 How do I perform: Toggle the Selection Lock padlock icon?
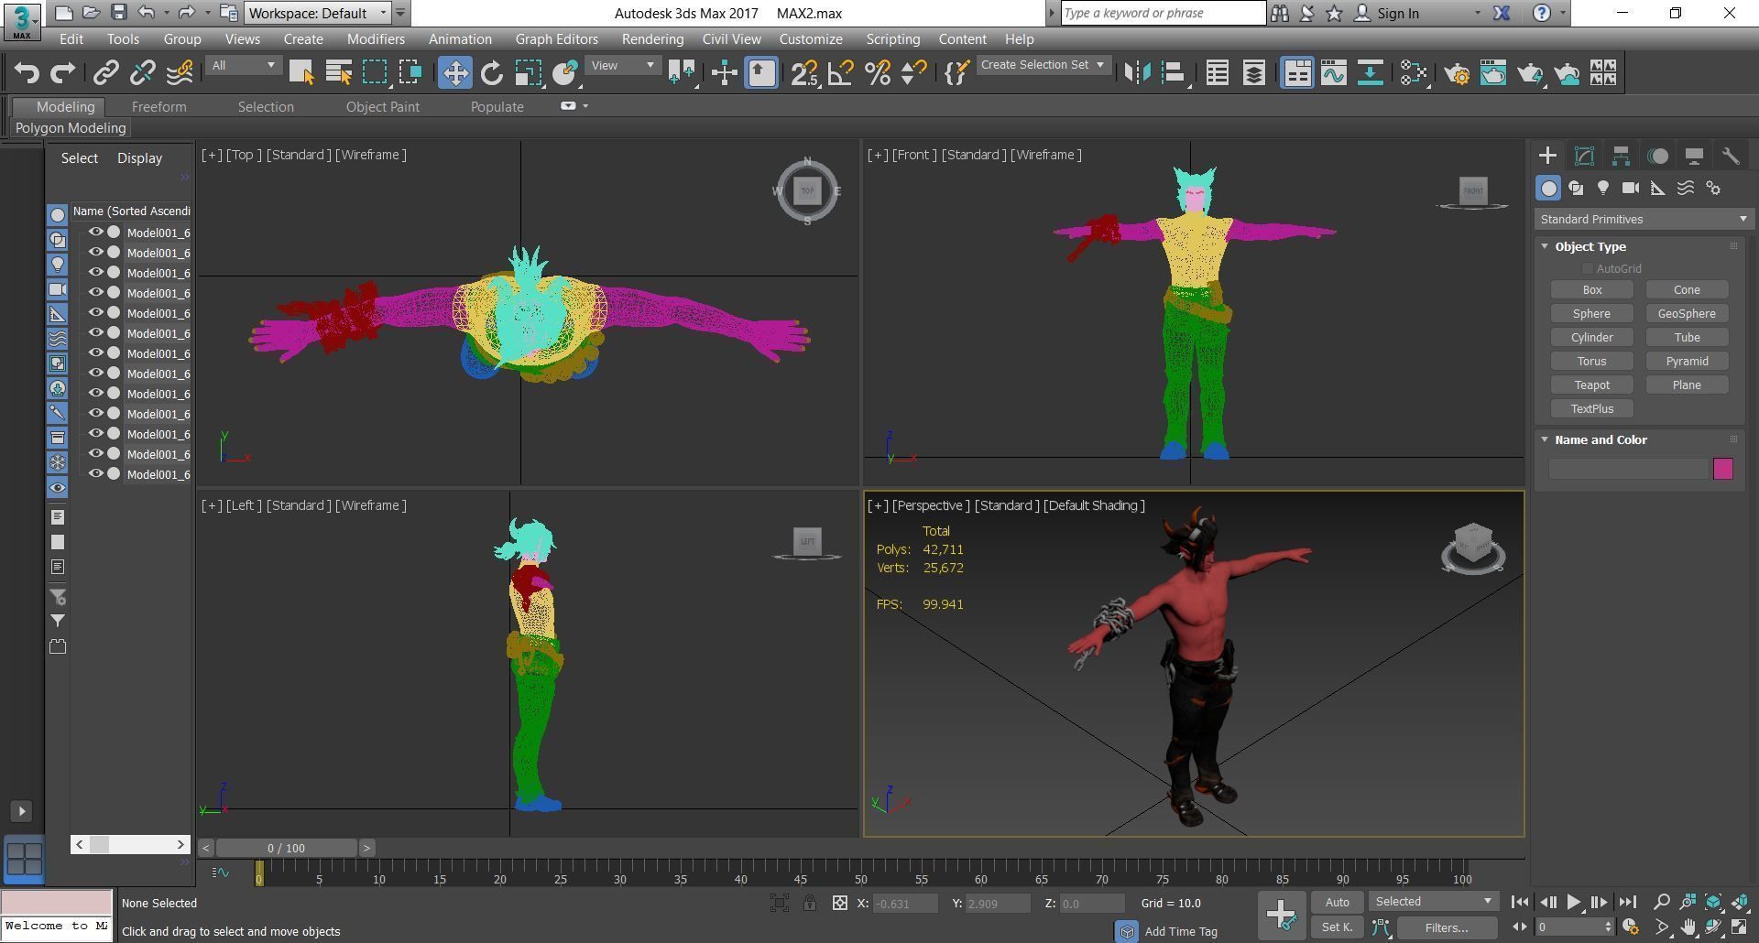point(810,903)
